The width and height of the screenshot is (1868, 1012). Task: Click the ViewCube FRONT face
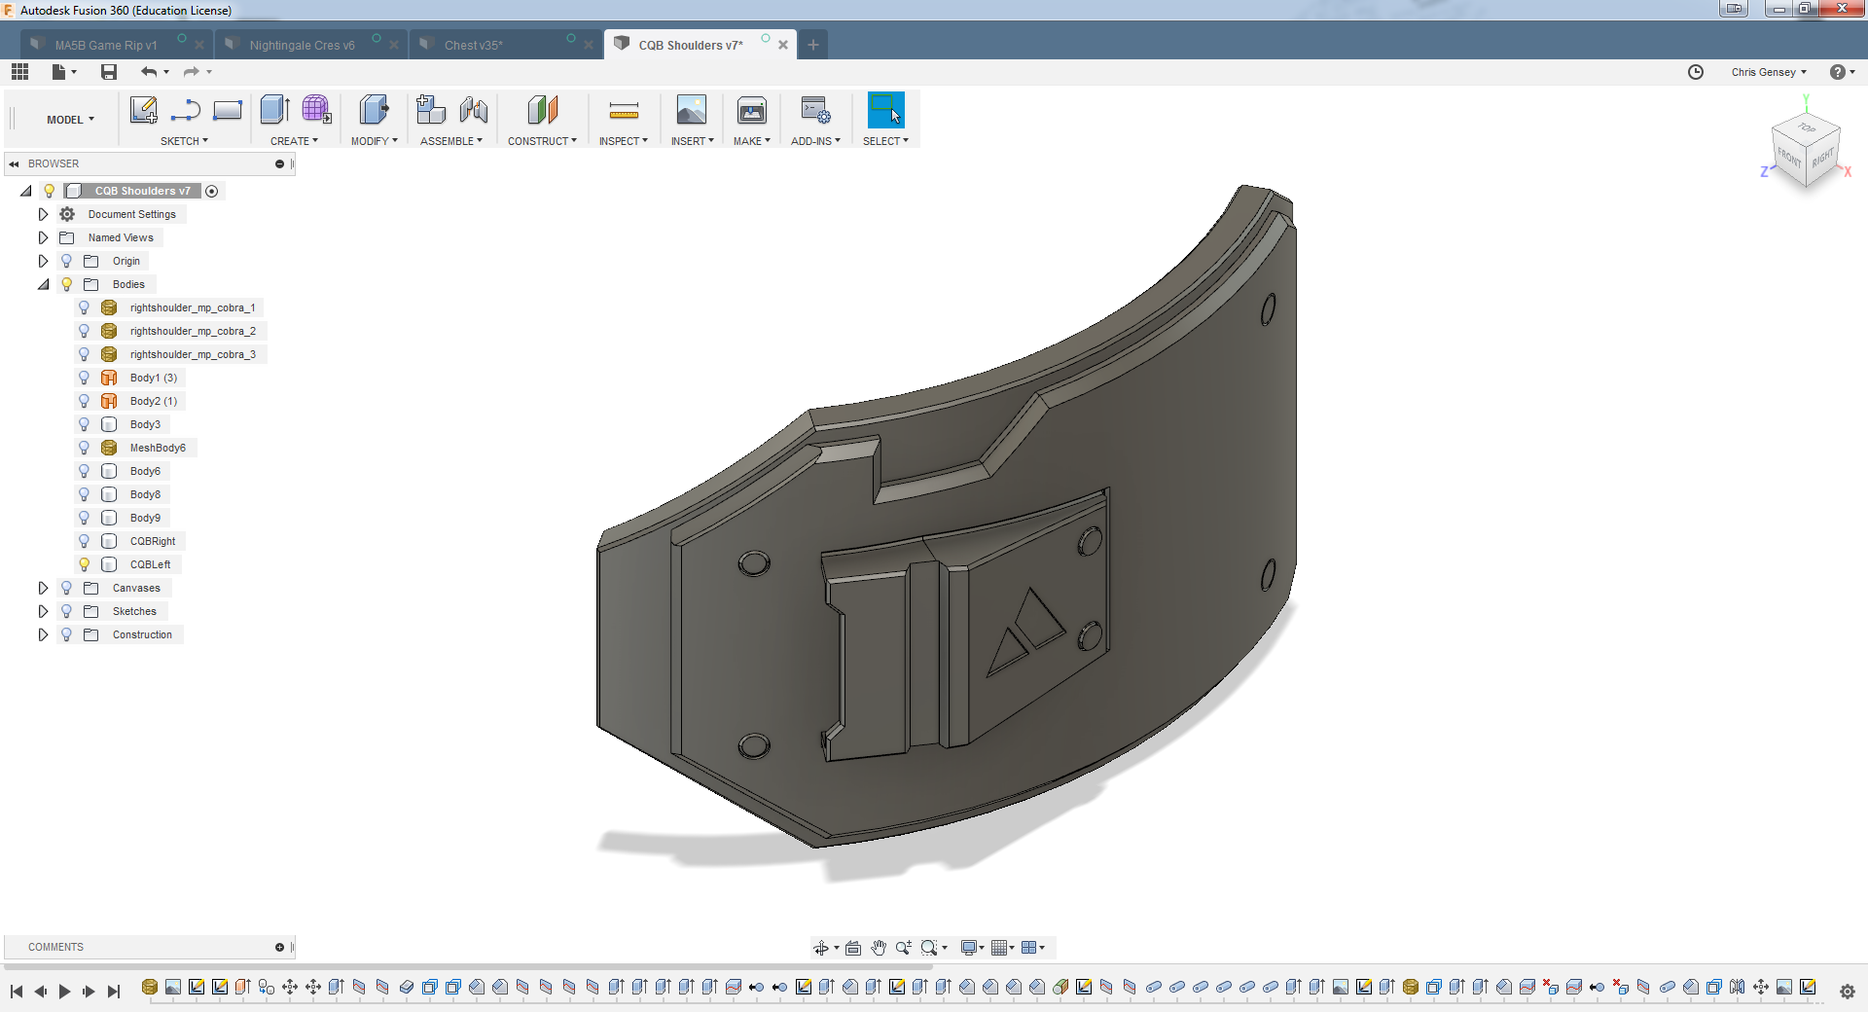(x=1788, y=157)
